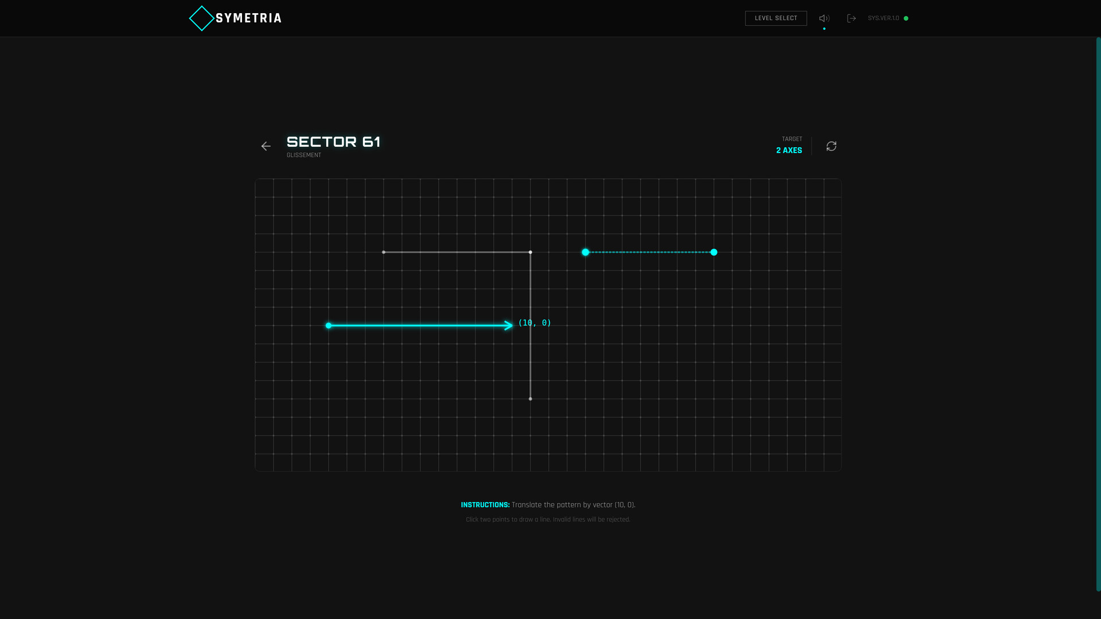Click the GLISSEMENT subtitle label
Screen dimensions: 1101x619
coord(304,155)
